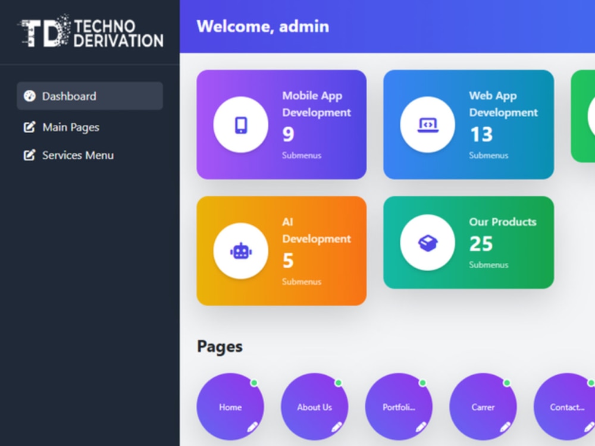
Task: Click the number 5 on AI Development card
Action: 288,260
